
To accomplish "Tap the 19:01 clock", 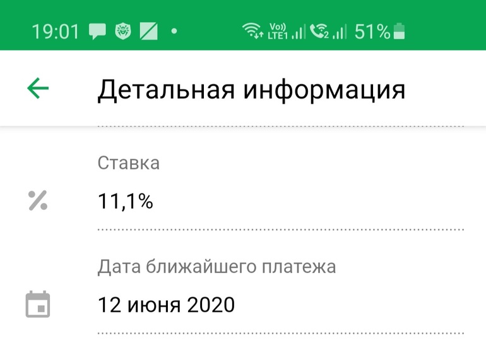I will click(57, 31).
